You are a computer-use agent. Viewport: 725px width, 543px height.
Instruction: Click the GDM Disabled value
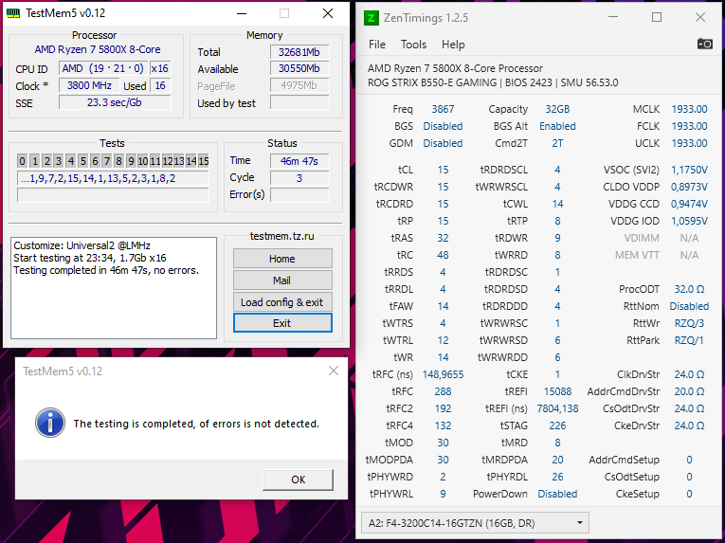pos(443,143)
